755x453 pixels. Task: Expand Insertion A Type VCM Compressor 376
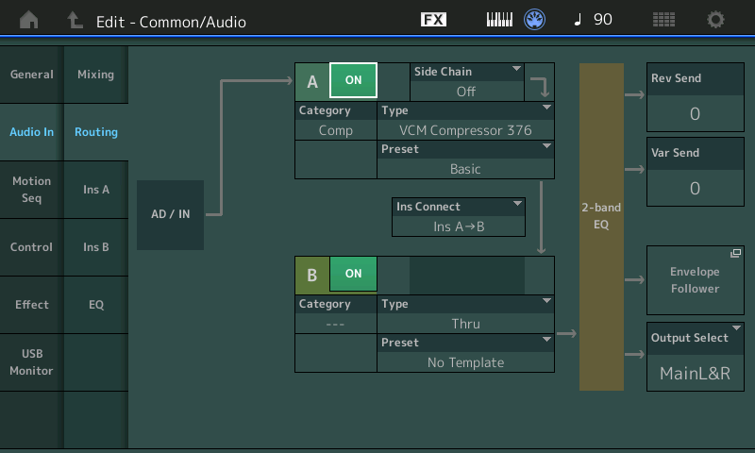click(465, 121)
